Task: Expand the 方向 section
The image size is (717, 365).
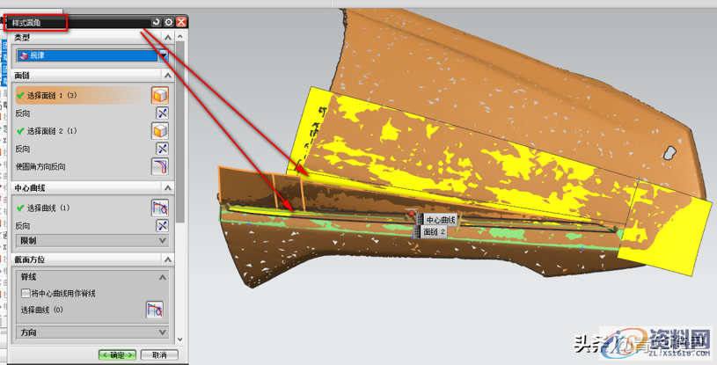Action: click(162, 332)
